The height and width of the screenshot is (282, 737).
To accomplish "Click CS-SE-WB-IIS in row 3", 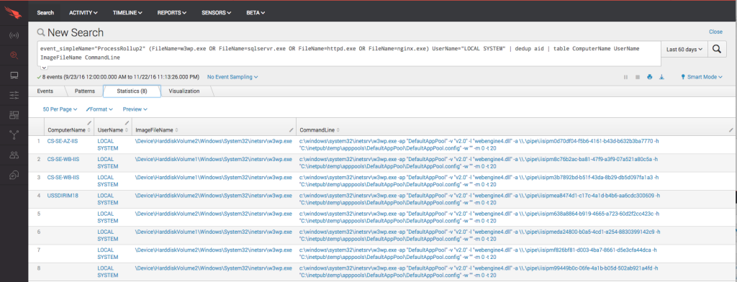I will coord(63,177).
